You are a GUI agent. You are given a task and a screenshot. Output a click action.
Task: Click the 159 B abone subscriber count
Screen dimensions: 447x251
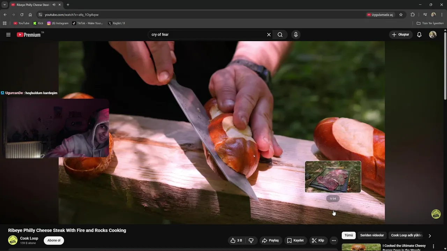(28, 243)
